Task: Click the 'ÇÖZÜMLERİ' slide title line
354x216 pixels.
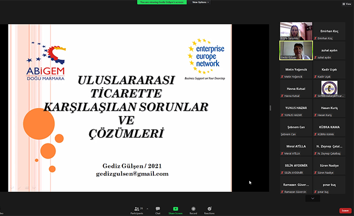Action: coord(126,133)
